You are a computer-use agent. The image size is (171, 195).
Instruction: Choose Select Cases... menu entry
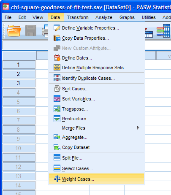[96, 168]
